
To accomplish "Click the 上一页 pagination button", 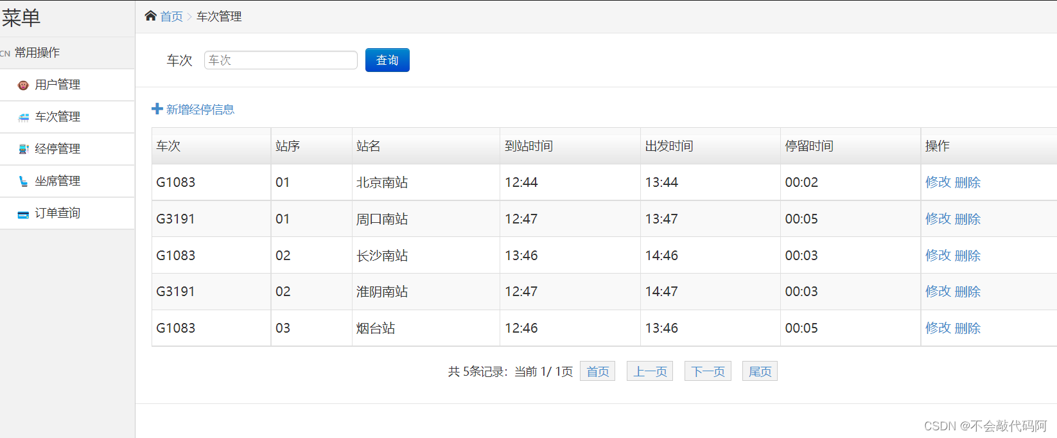I will pos(650,371).
